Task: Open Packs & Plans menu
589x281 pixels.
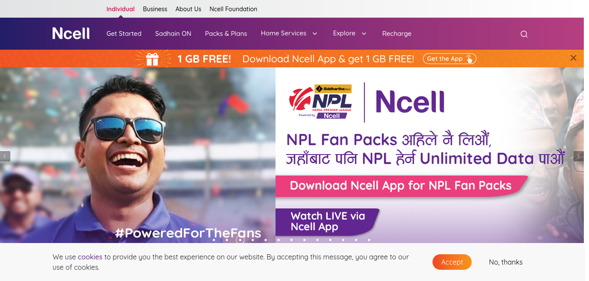Action: 226,34
